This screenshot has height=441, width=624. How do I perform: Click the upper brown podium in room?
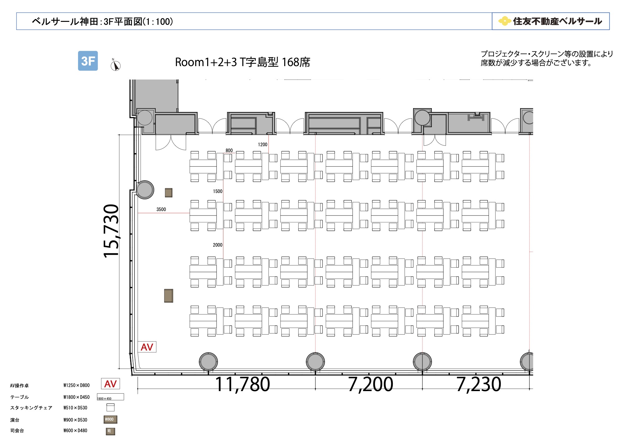(x=168, y=193)
